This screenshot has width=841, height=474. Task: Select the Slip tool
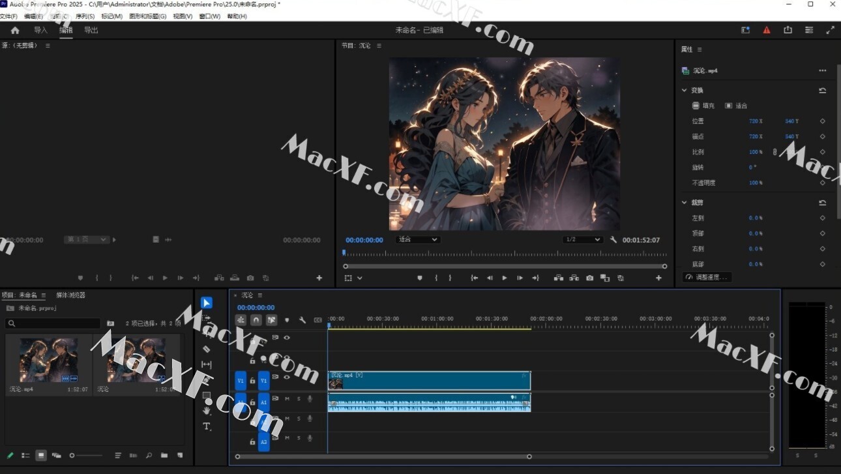(x=207, y=364)
